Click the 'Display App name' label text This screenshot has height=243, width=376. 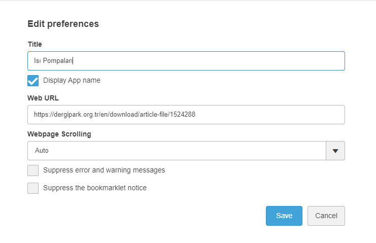72,80
